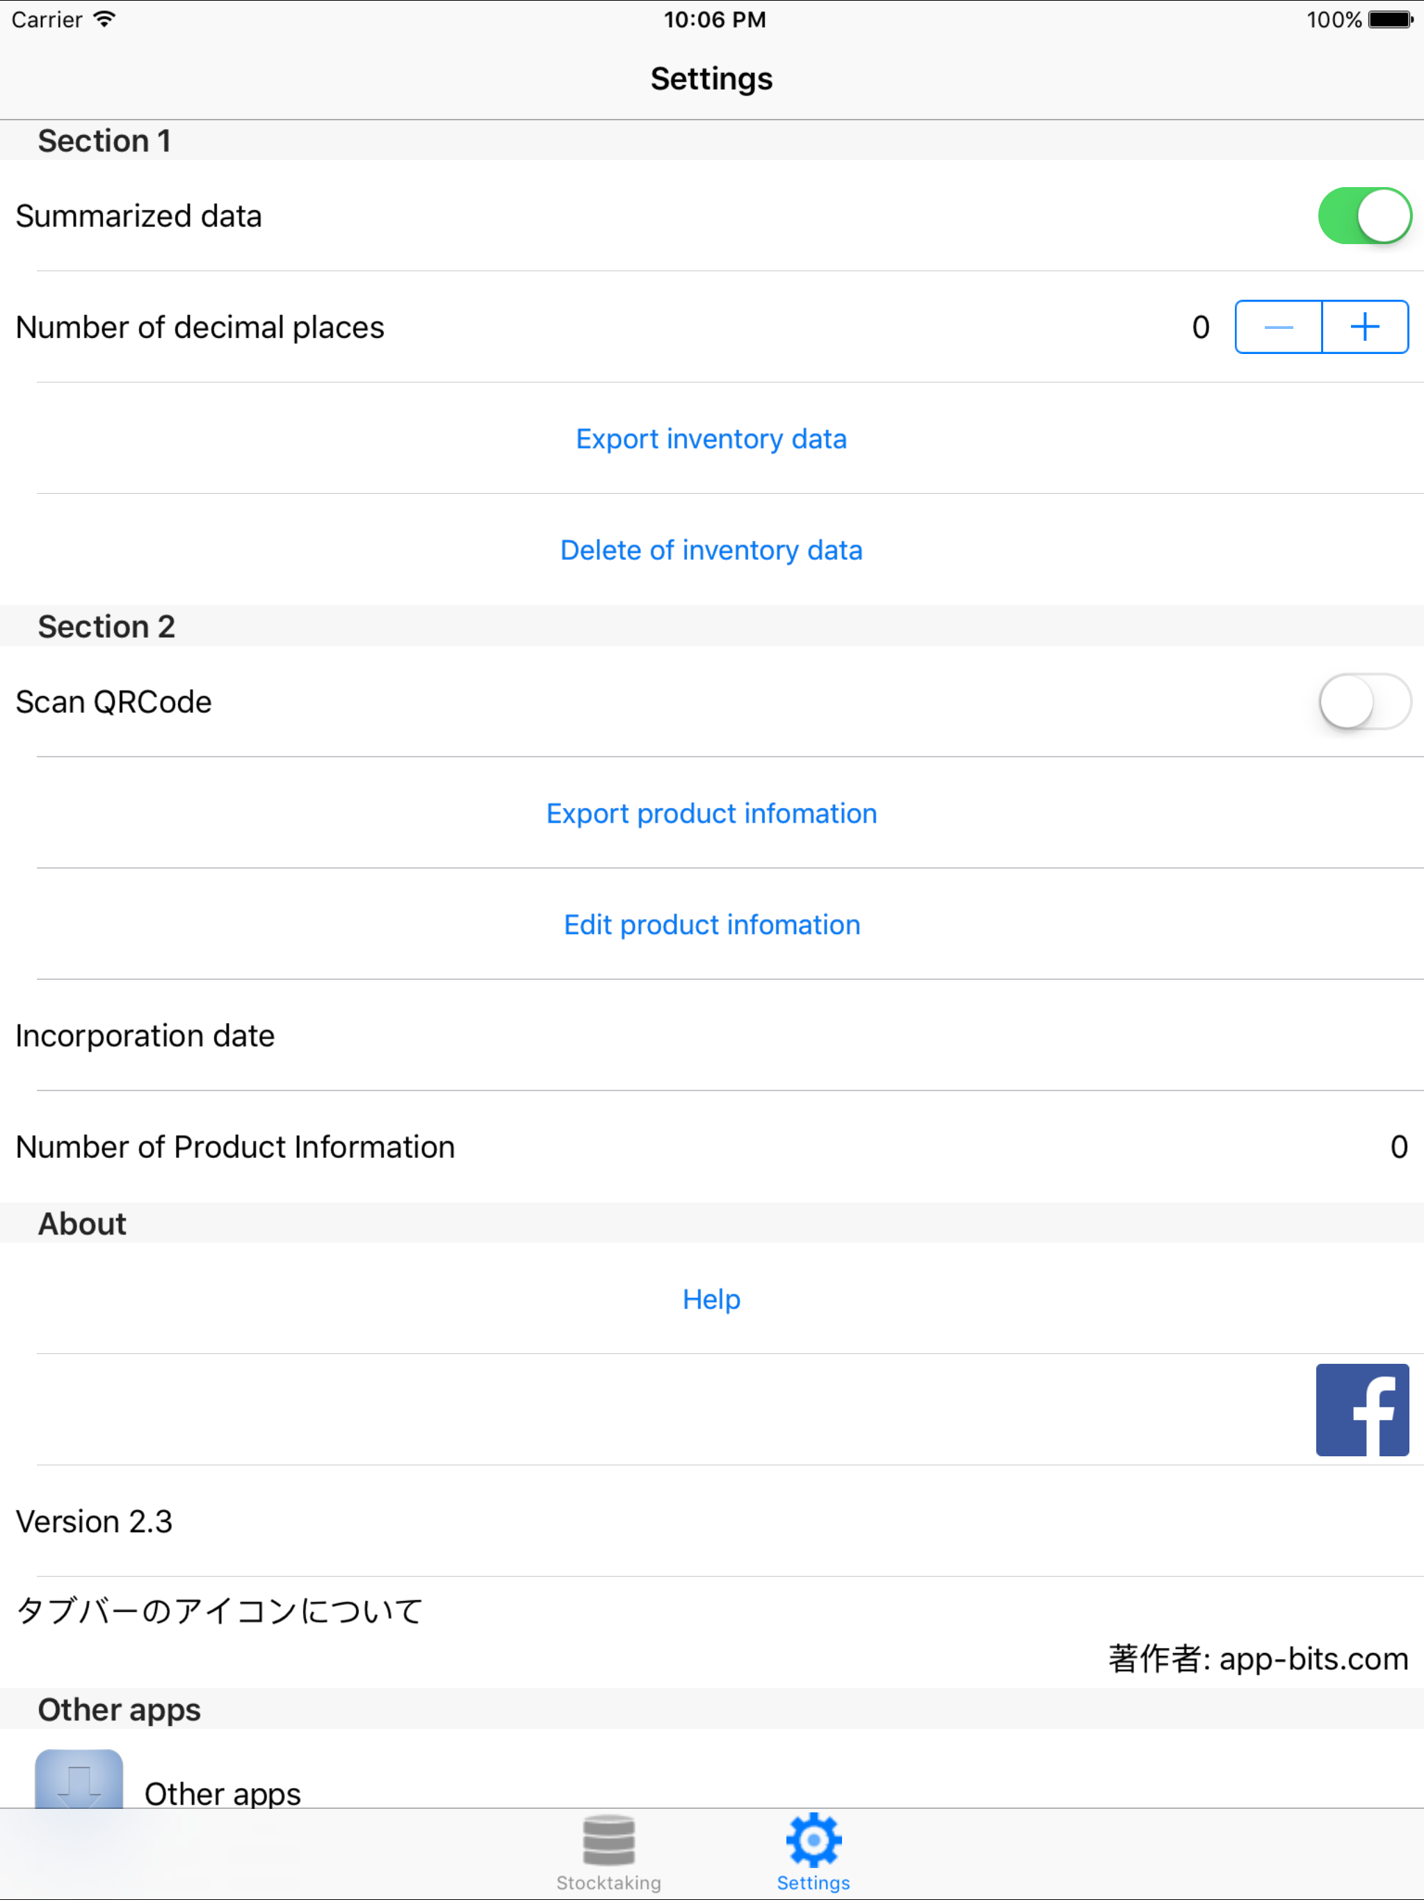Tap the Settings title in navigation bar
Viewport: 1424px width, 1900px height.
pos(711,79)
